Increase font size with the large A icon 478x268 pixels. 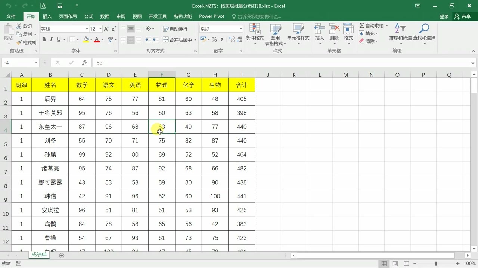coord(106,29)
